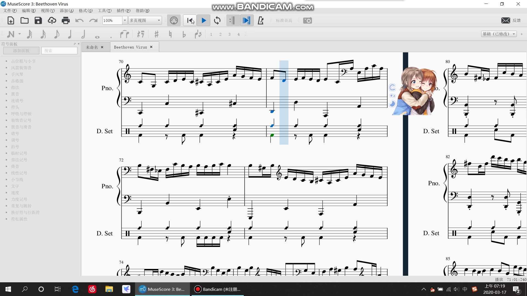
Task: Click the image capture camera icon
Action: coord(307,21)
